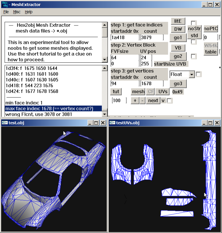222x233 pixels.
Task: Minimize the testUVs.obj window
Action: [204, 123]
